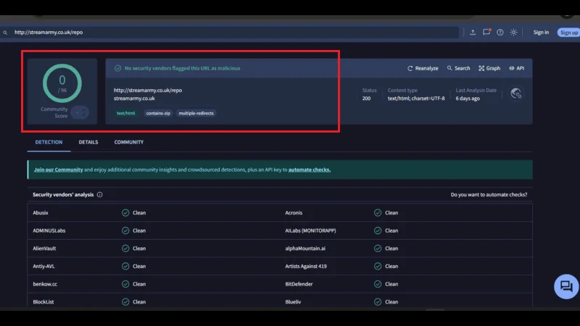Click 'Do you want to automate checks?' text
Image resolution: width=580 pixels, height=326 pixels.
pyautogui.click(x=489, y=195)
